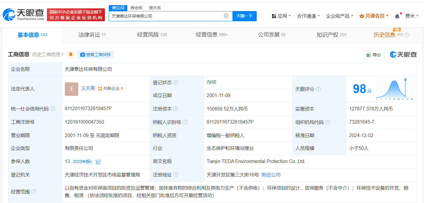Clear search box with X icon

pos(226,16)
